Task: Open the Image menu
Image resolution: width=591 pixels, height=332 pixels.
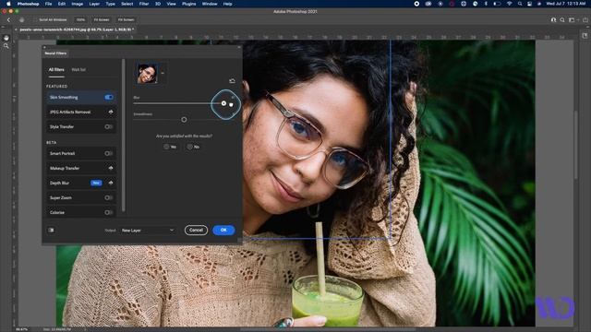Action: point(78,4)
